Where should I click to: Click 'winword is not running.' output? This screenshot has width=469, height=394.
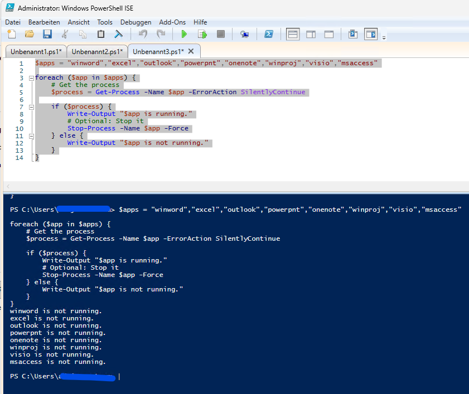point(56,311)
